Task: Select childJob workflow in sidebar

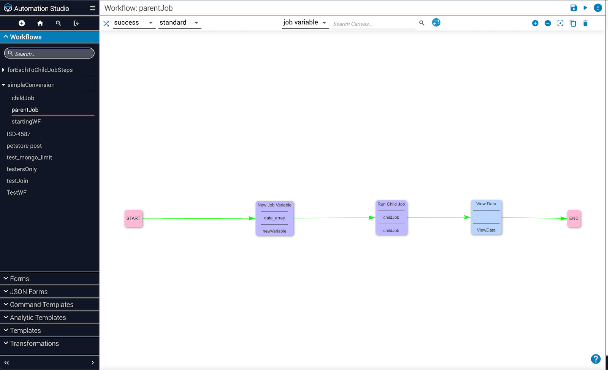Action: (23, 98)
